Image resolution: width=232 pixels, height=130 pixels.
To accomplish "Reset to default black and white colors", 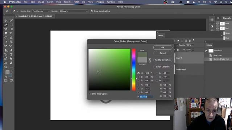I will 6,77.
